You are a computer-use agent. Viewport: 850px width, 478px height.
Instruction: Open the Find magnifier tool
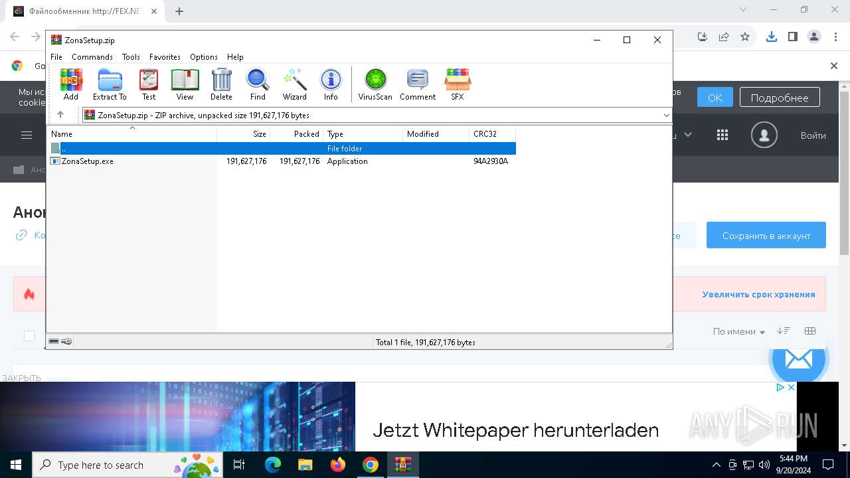click(258, 84)
